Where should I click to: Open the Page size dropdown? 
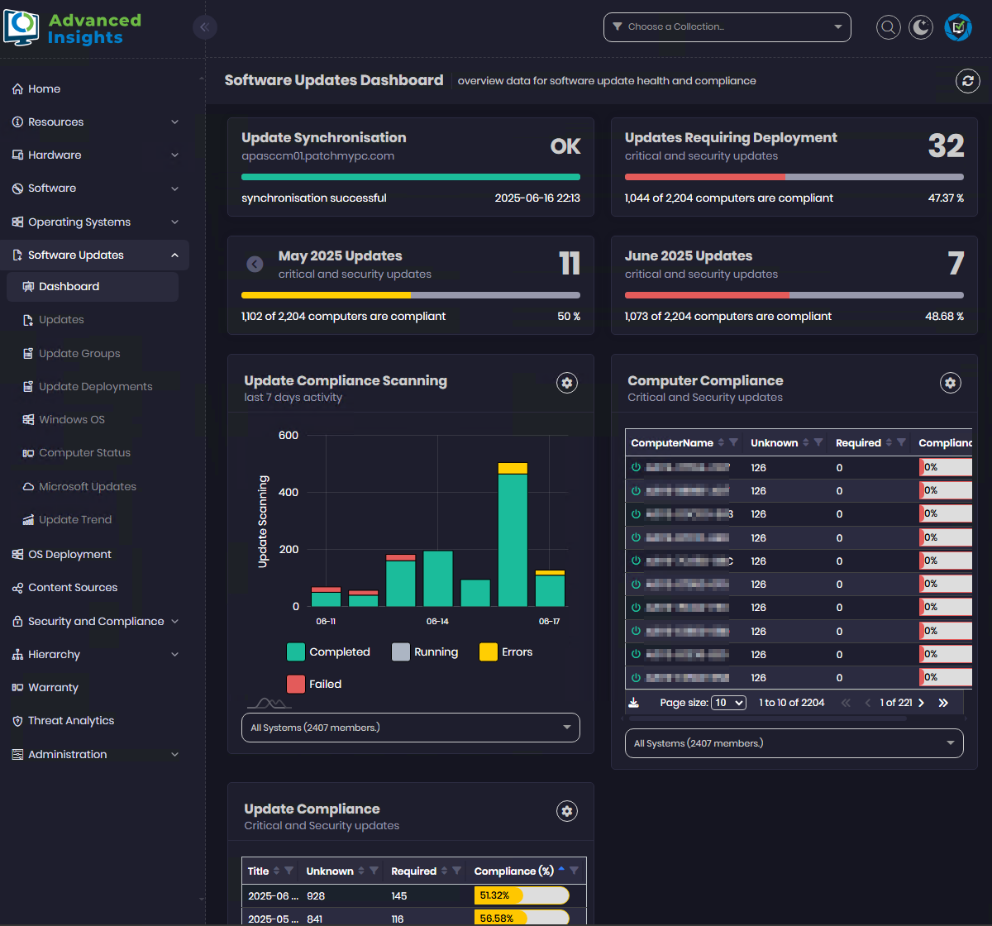(x=728, y=703)
